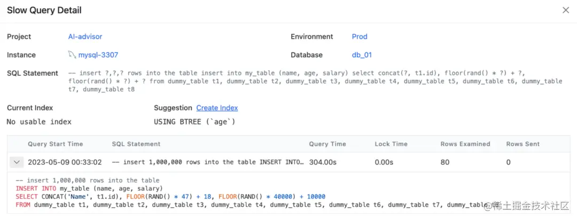Click the Lock Time column header

[391, 144]
